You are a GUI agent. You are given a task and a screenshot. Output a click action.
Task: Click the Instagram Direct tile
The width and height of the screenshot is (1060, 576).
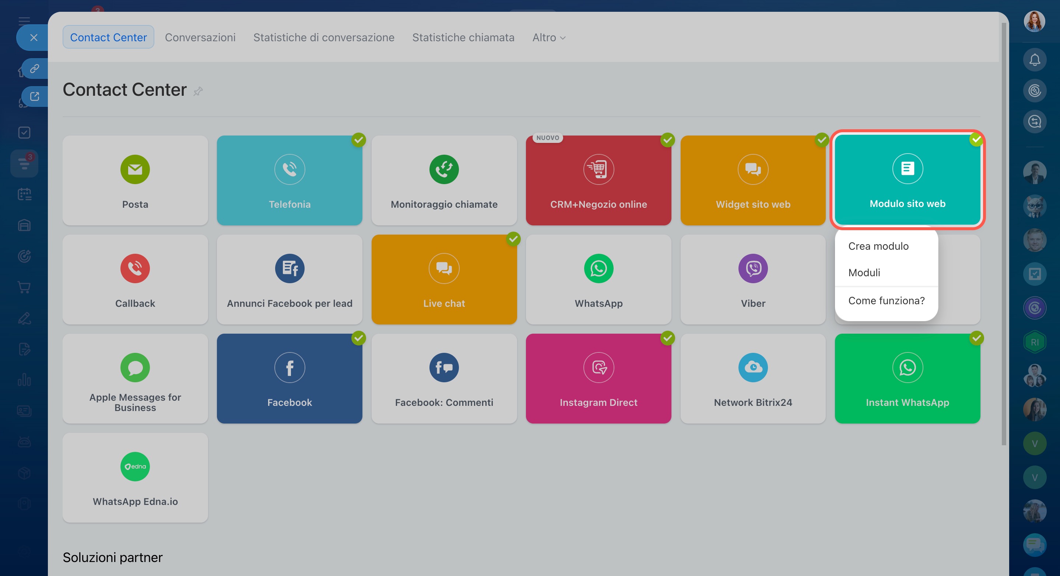click(x=598, y=378)
